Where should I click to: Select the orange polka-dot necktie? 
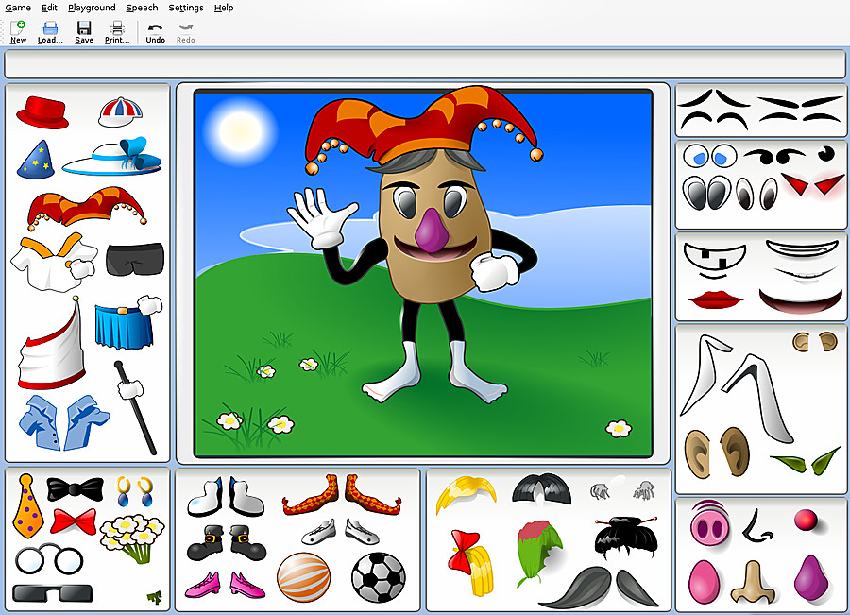pos(28,505)
